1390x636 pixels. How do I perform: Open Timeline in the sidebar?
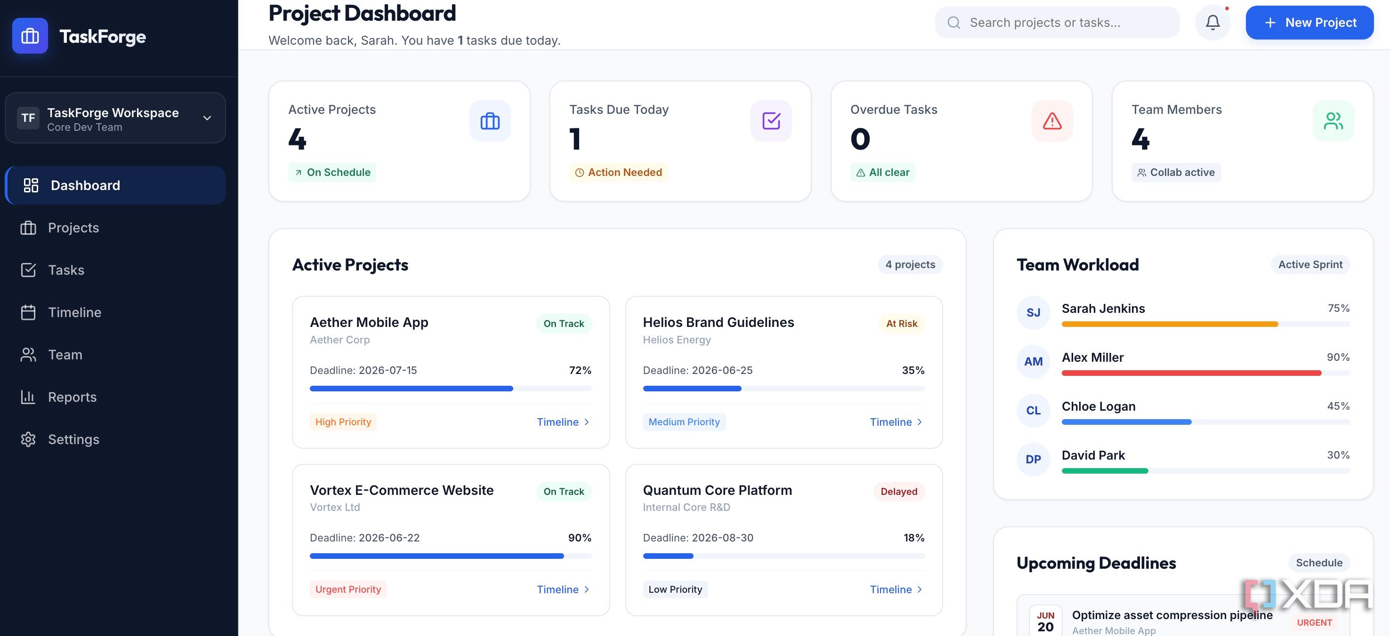115,313
